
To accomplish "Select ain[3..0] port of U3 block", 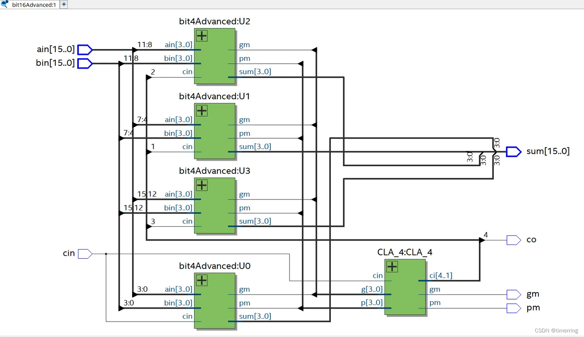I will coord(179,194).
